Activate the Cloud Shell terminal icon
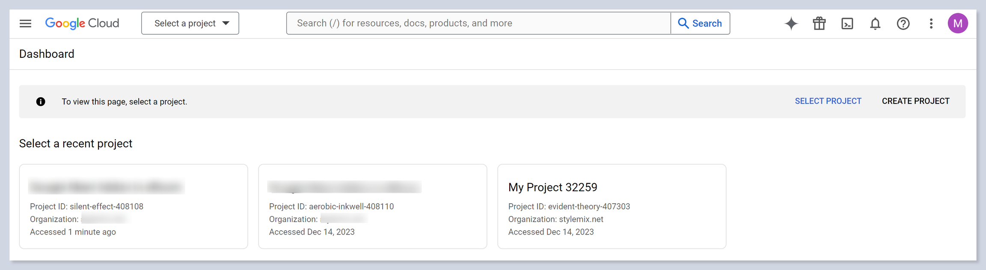Viewport: 986px width, 270px height. 847,24
